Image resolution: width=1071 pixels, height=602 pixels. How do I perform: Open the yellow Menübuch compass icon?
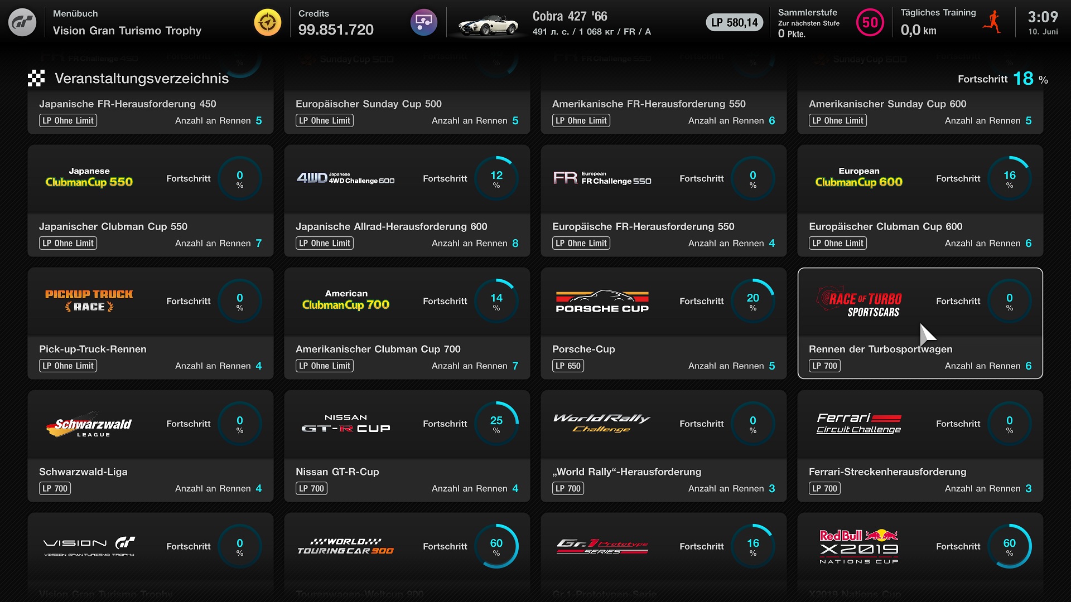point(268,22)
